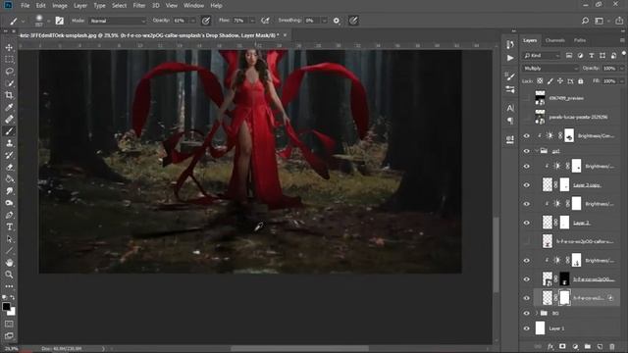Open the brush preset picker arrow
The image size is (628, 353).
(x=48, y=21)
